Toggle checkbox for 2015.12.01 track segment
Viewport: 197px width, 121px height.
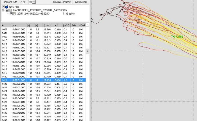coord(11,13)
